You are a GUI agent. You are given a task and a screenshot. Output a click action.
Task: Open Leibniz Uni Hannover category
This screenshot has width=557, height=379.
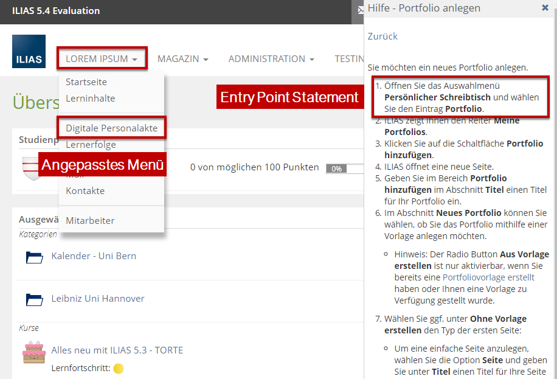coord(98,299)
